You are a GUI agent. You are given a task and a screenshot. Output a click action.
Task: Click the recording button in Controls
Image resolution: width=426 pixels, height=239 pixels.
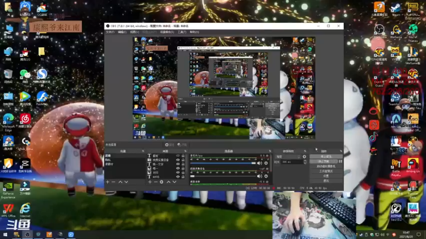(324, 161)
